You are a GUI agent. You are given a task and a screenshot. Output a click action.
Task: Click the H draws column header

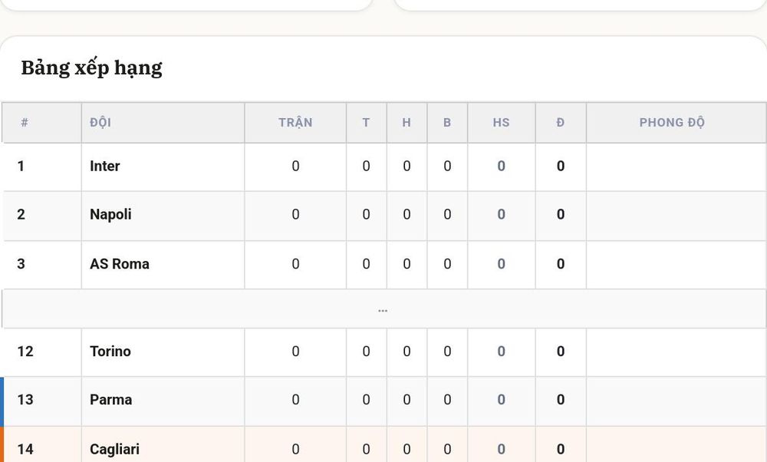(x=407, y=122)
